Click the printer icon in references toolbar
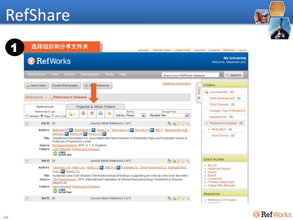The height and width of the screenshot is (220, 293). 100,113
